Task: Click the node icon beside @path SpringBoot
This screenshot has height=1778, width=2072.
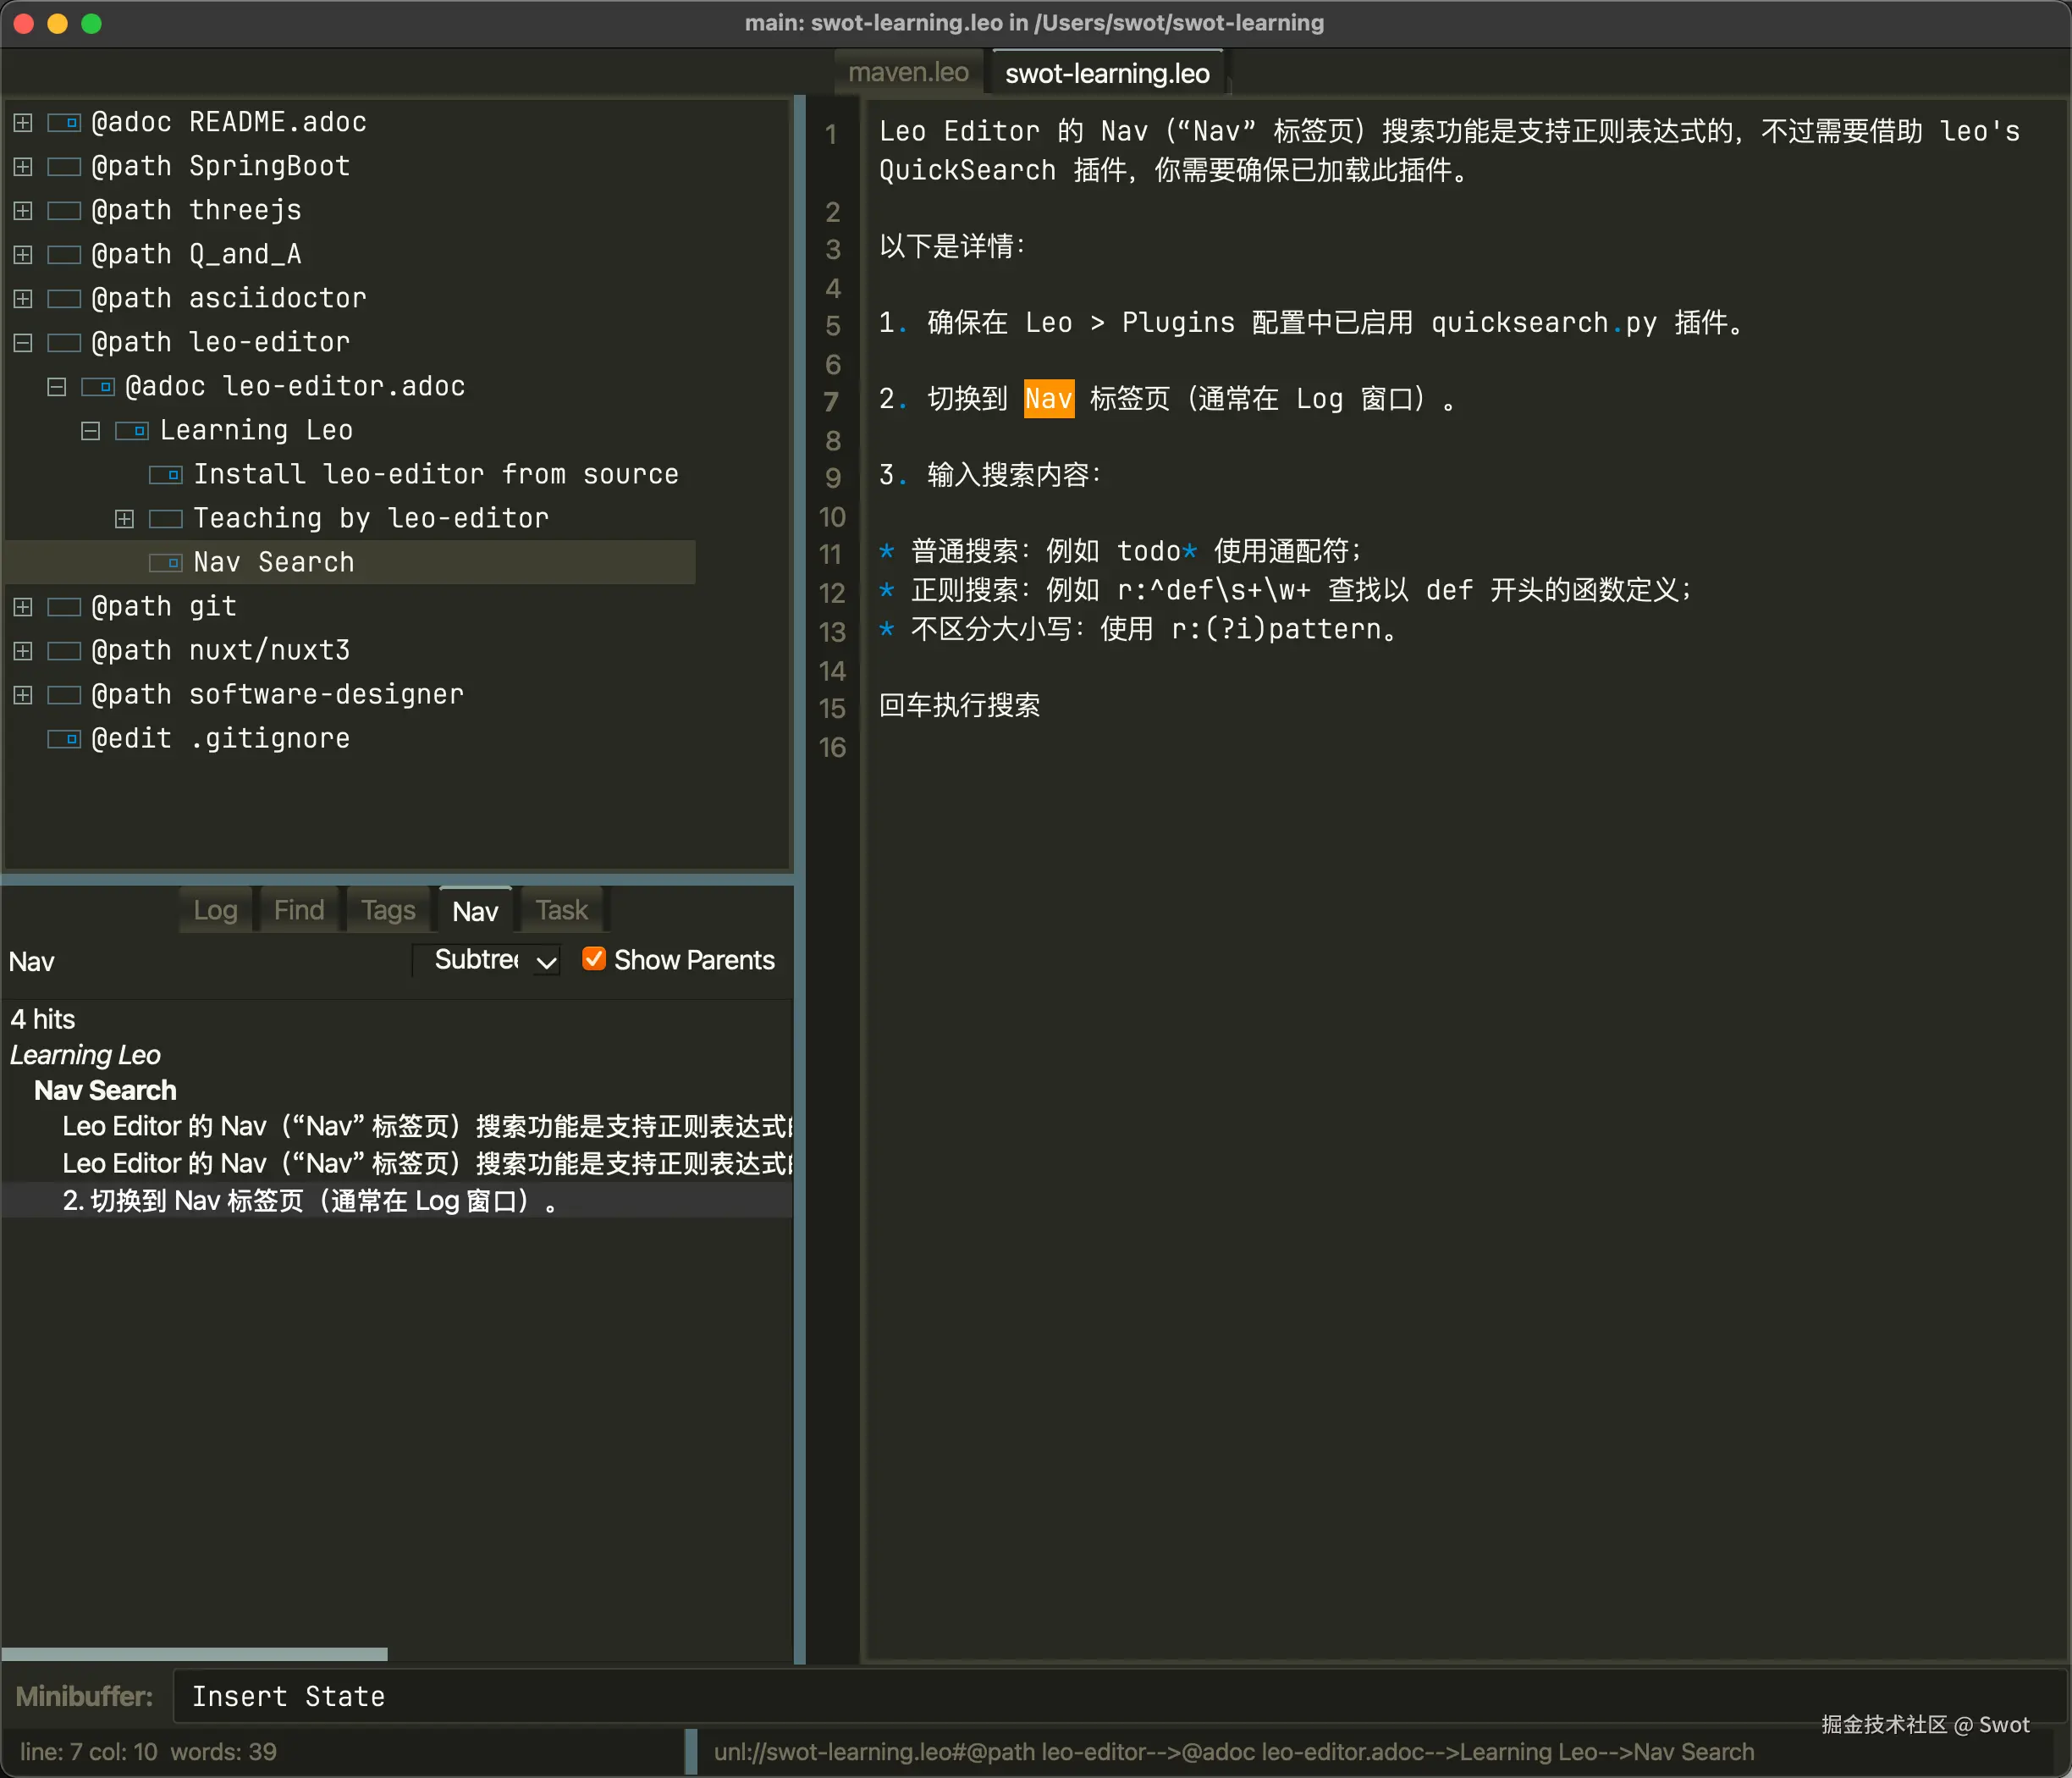Action: [64, 167]
